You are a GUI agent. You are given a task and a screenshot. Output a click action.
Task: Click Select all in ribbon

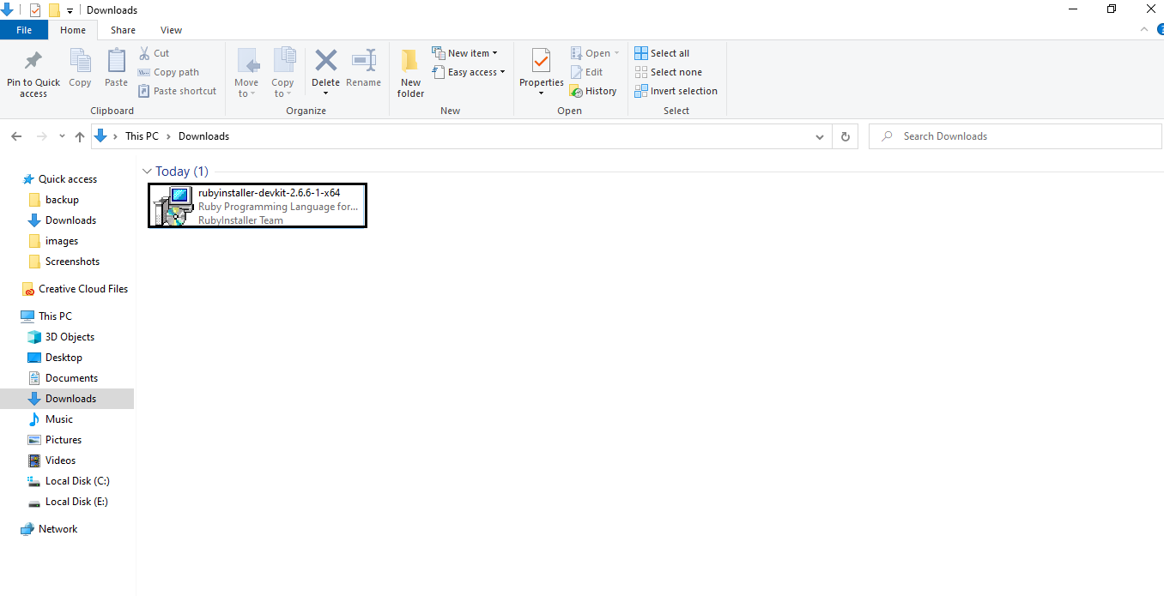662,53
